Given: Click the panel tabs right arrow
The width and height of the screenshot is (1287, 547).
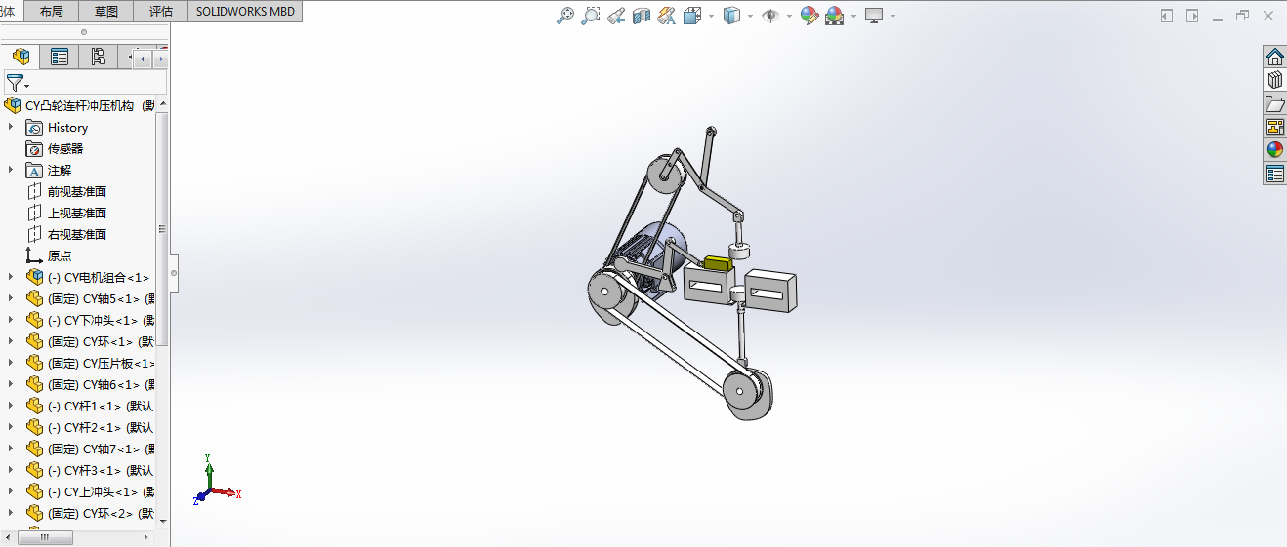Looking at the screenshot, I should 160,59.
